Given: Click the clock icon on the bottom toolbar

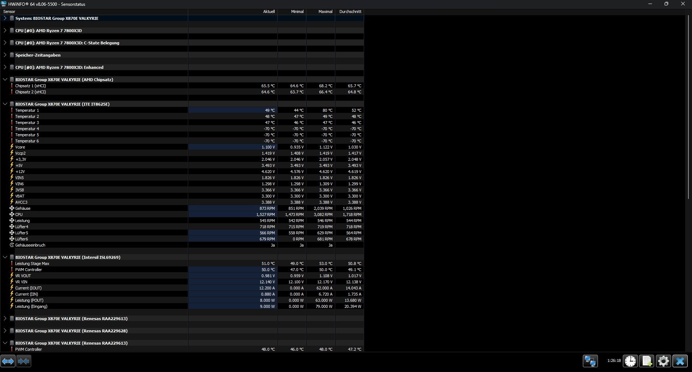Looking at the screenshot, I should pos(630,361).
